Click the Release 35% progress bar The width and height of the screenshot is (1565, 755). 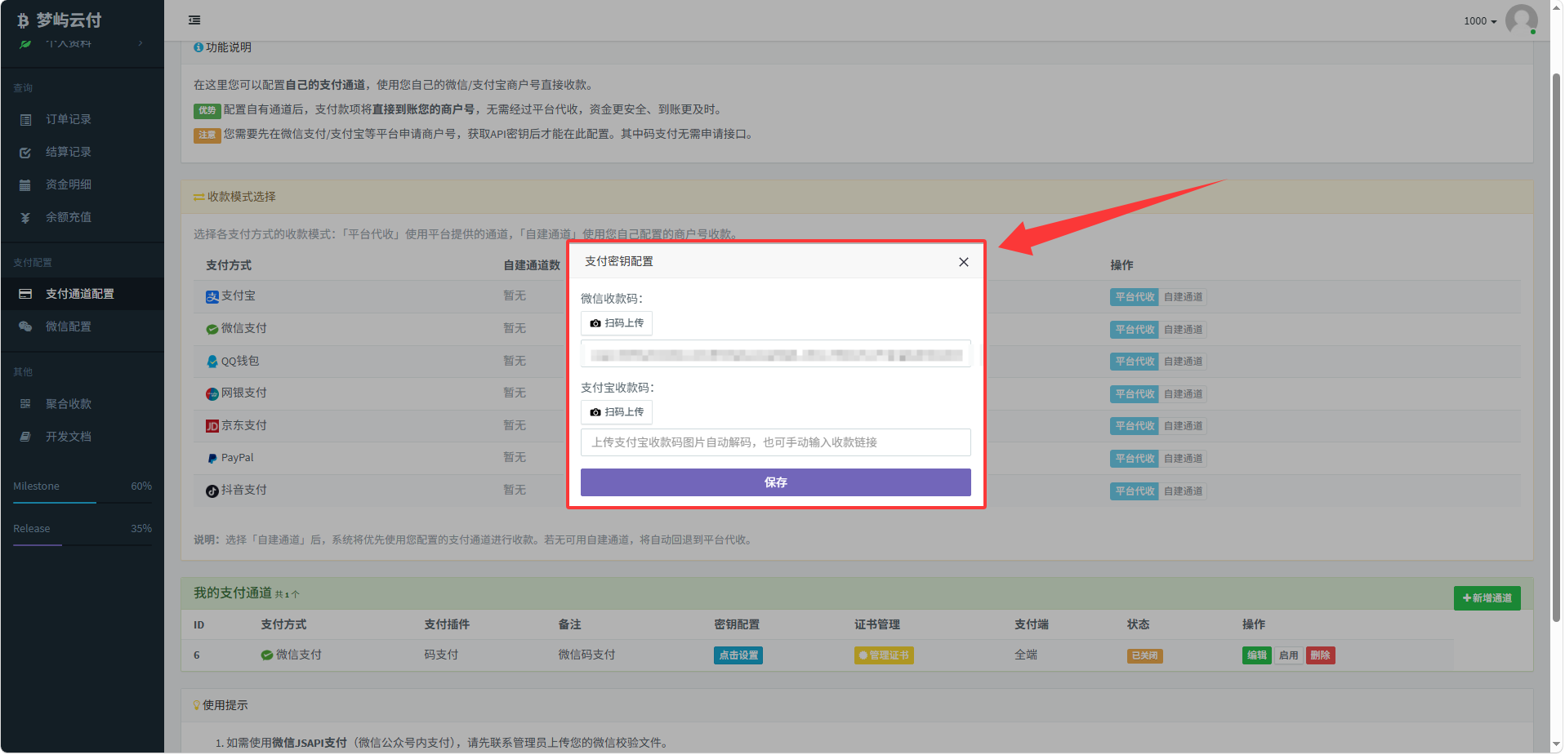pyautogui.click(x=82, y=545)
